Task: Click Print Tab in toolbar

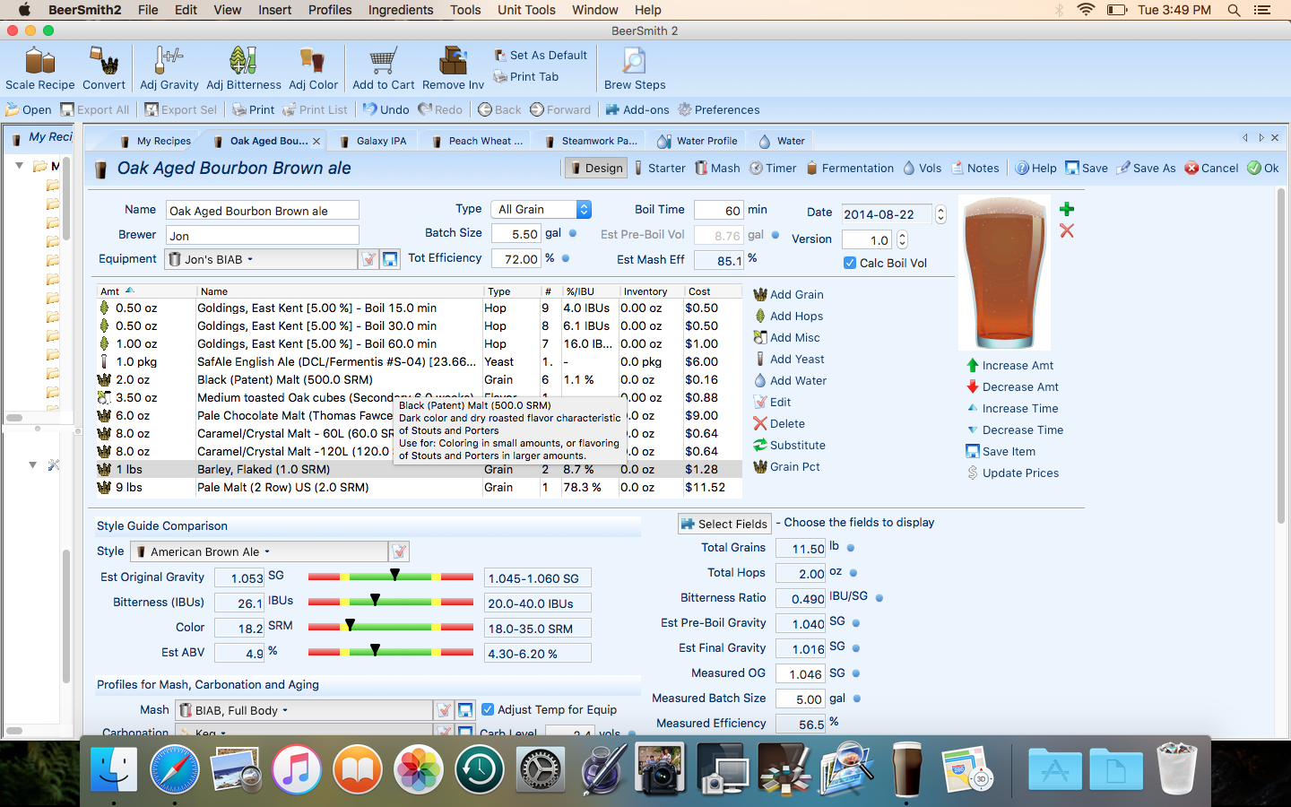Action: coord(526,76)
